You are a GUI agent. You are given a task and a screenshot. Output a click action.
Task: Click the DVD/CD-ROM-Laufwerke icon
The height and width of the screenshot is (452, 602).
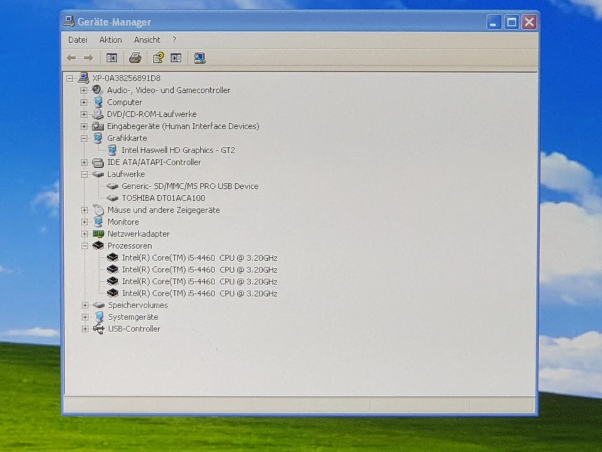tap(98, 114)
